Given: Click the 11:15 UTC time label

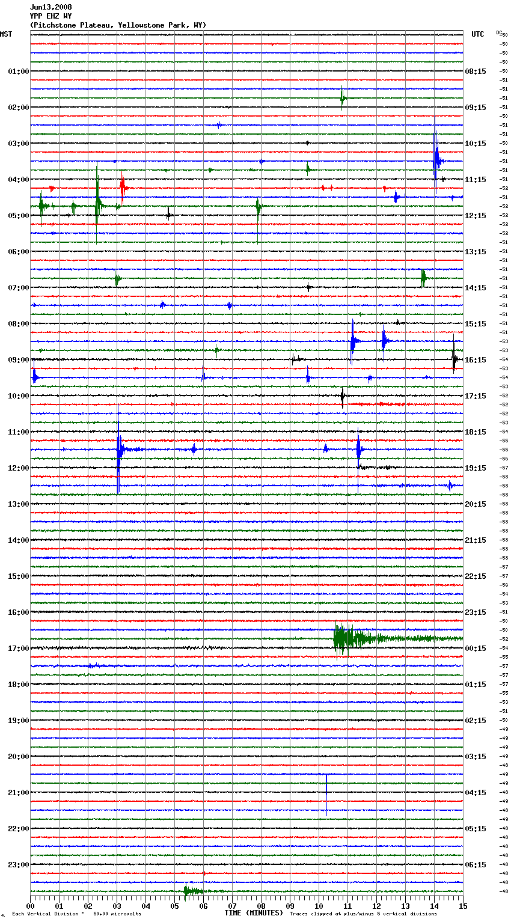Looking at the screenshot, I should 476,180.
